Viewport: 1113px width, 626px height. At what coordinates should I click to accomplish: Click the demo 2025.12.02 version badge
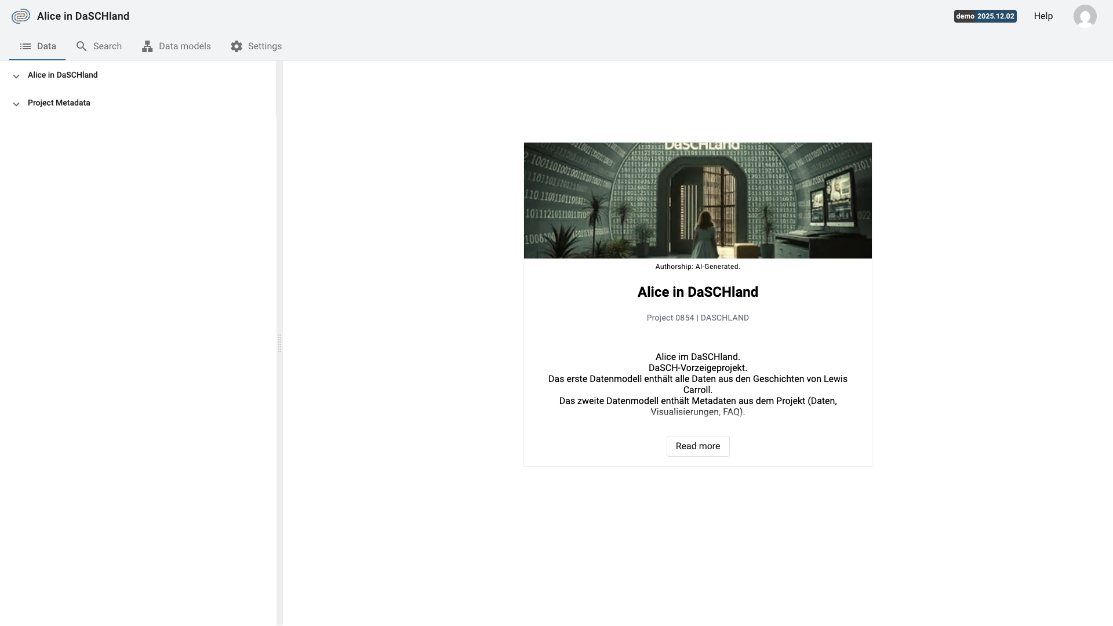pos(985,16)
